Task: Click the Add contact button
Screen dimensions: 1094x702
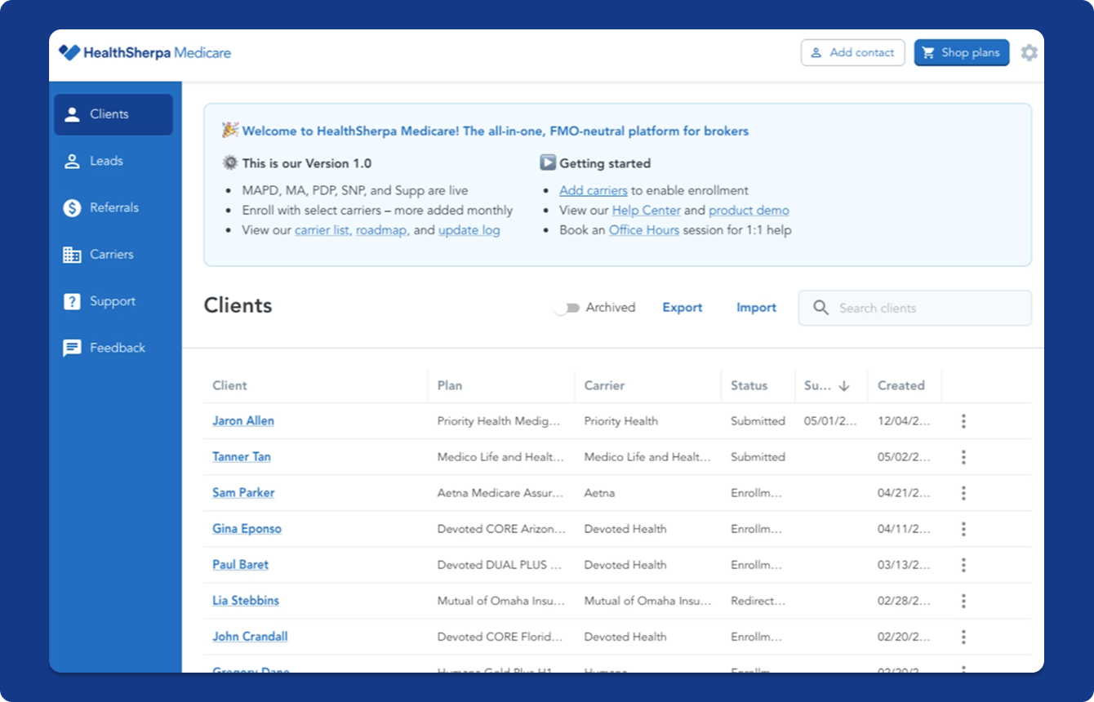Action: pos(852,52)
